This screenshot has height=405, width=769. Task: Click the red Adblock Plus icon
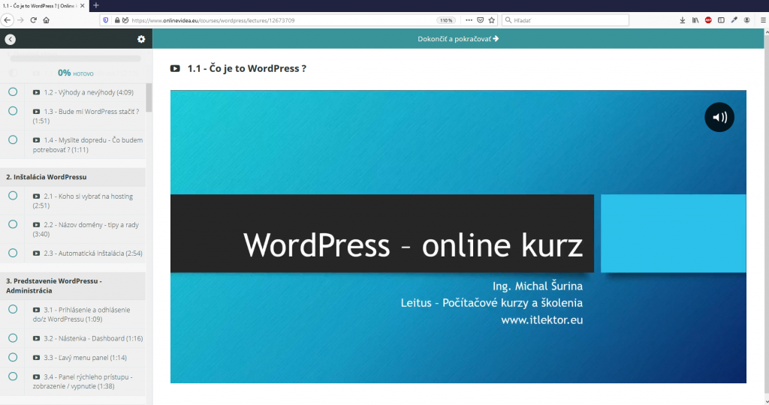tap(708, 20)
